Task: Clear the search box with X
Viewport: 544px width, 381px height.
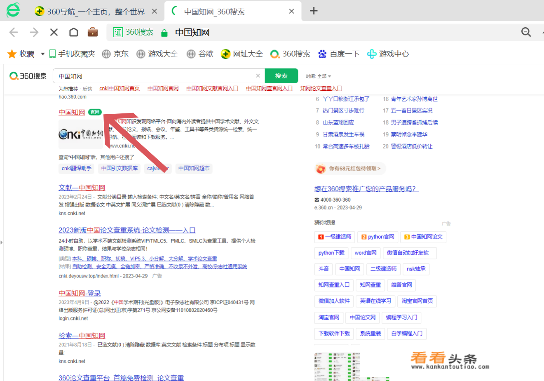Action: pos(258,76)
